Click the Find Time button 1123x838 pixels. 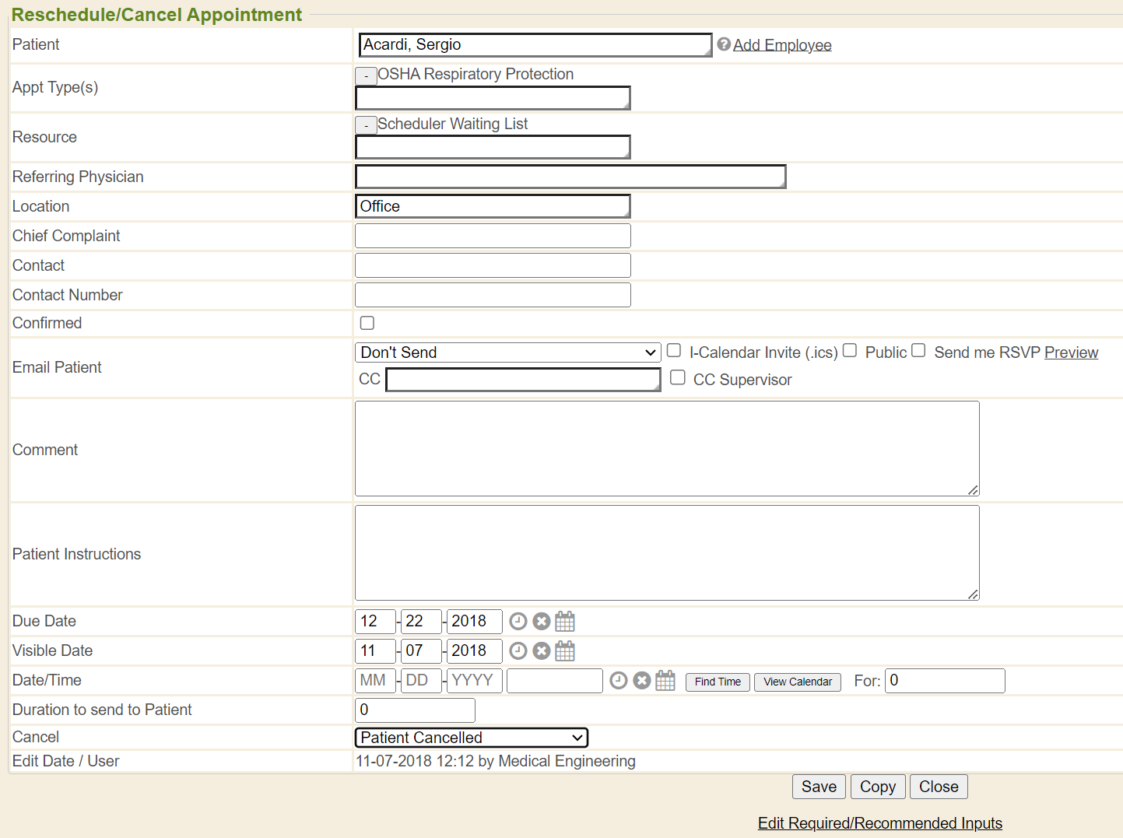(718, 682)
